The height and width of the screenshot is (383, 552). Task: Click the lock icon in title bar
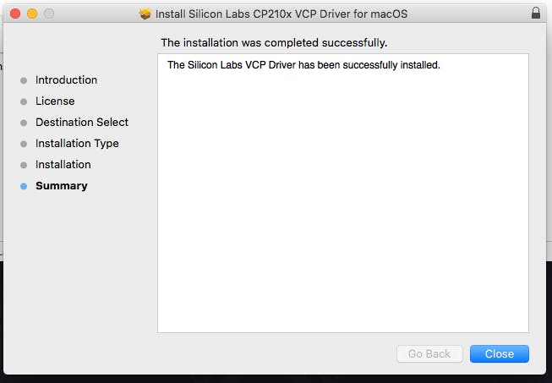pyautogui.click(x=535, y=14)
